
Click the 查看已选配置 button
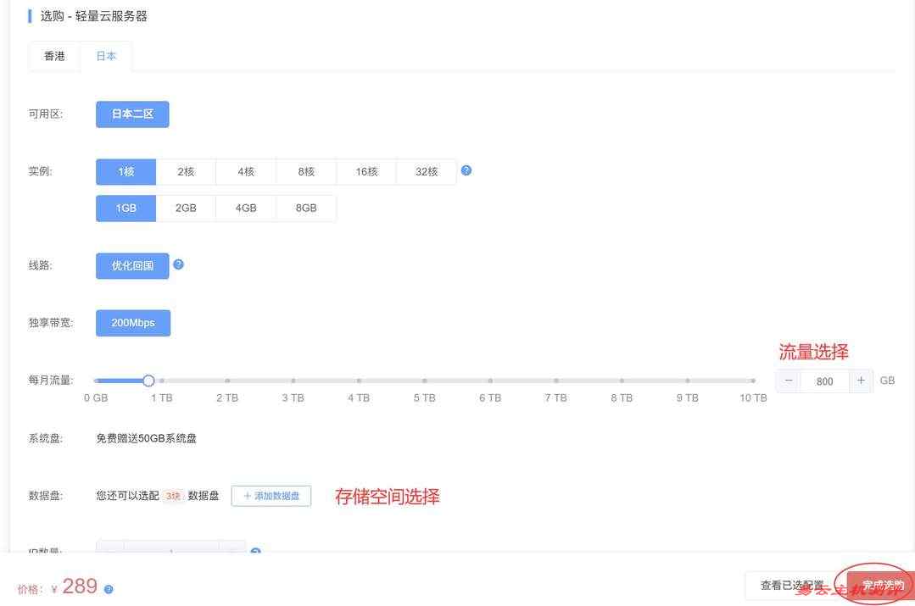point(794,584)
